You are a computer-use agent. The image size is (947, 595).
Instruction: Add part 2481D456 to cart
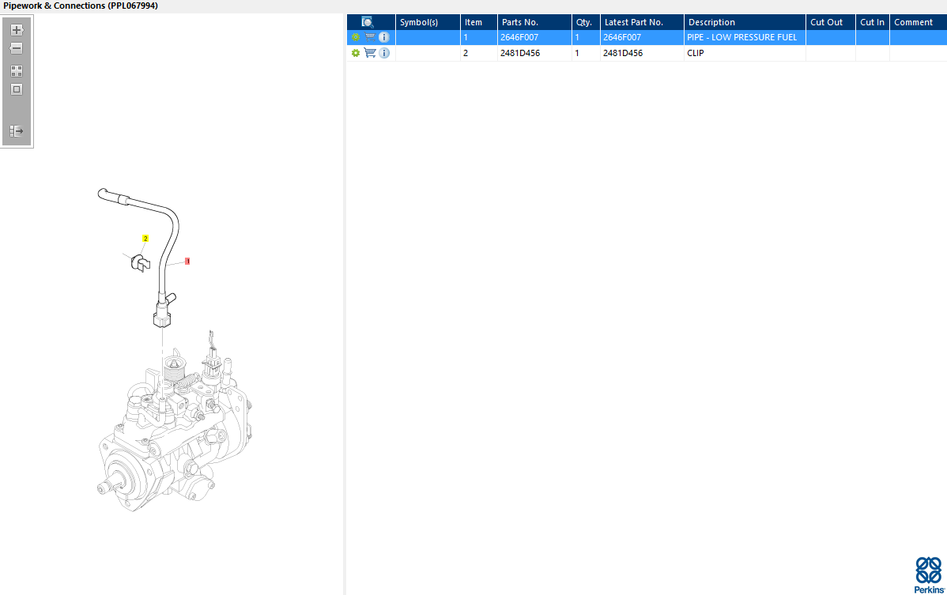click(370, 53)
